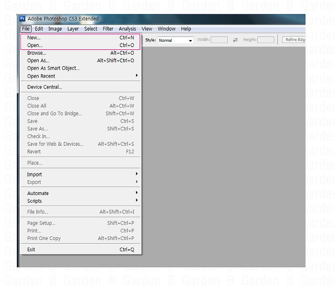Screen dimensions: 334x289
Task: Open the Filter menu
Action: (108, 29)
